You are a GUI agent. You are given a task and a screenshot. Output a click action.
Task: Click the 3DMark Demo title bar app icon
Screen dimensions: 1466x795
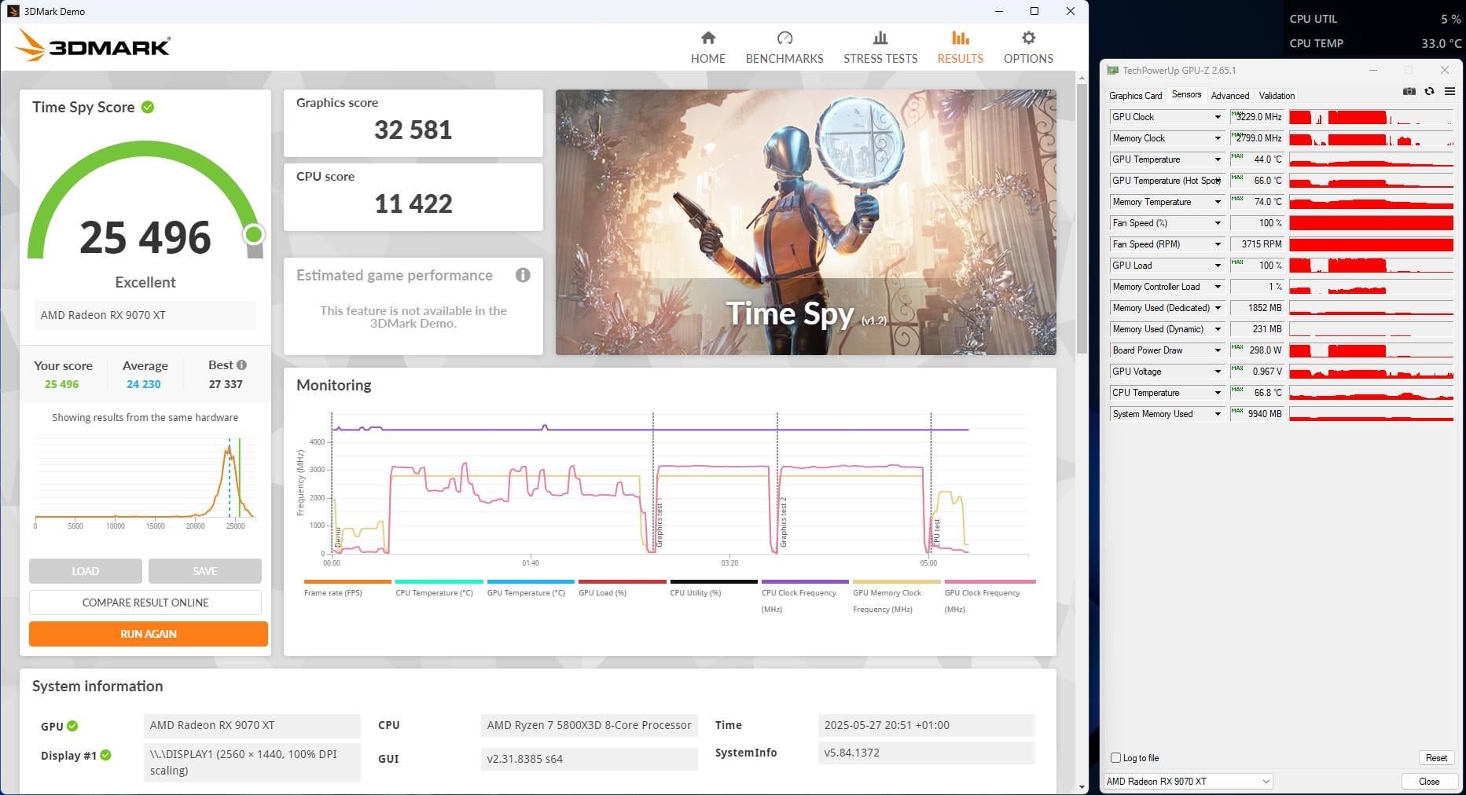[x=13, y=11]
